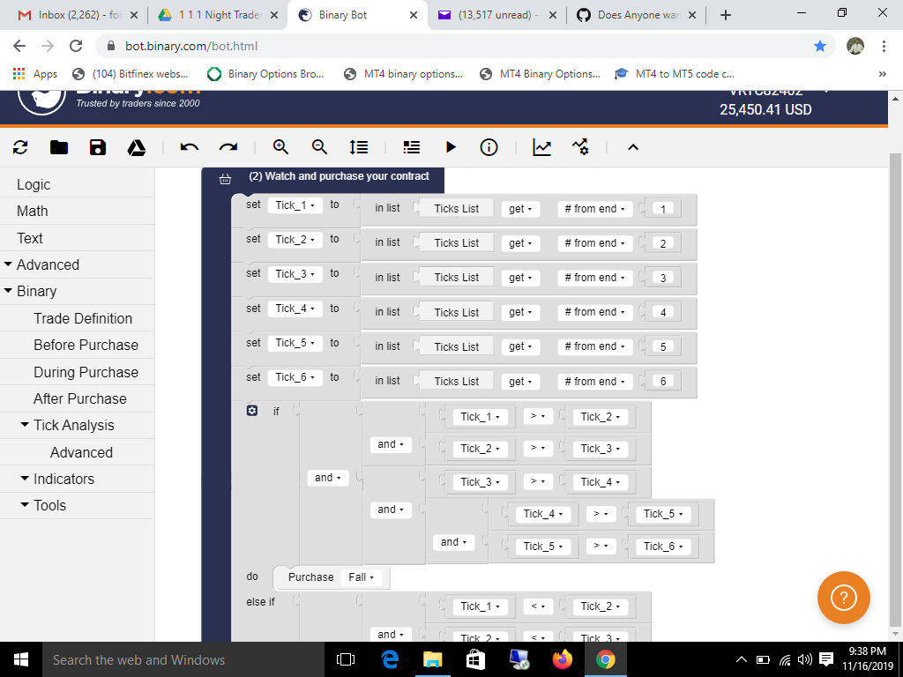Click the redo arrow icon

point(228,147)
